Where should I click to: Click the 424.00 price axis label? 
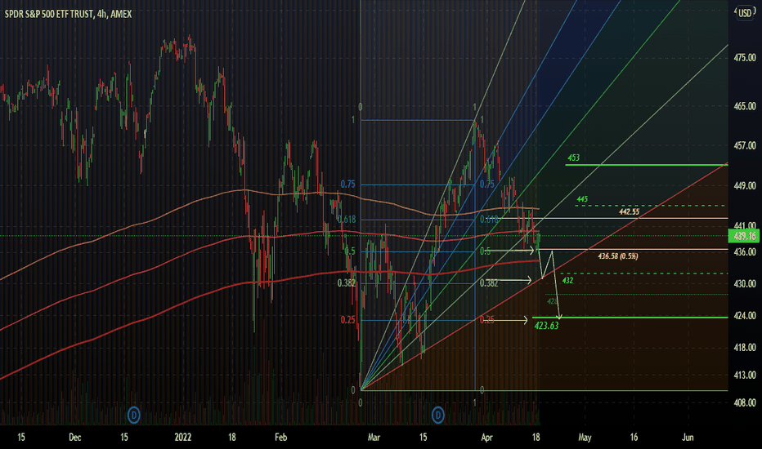[x=745, y=316]
